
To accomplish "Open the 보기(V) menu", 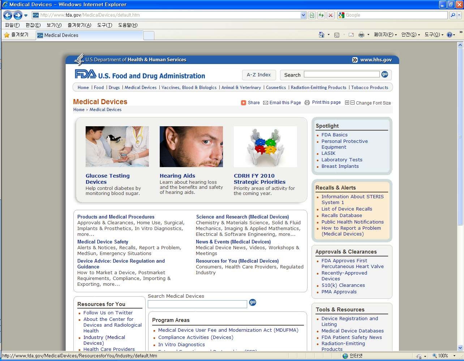I will 54,25.
